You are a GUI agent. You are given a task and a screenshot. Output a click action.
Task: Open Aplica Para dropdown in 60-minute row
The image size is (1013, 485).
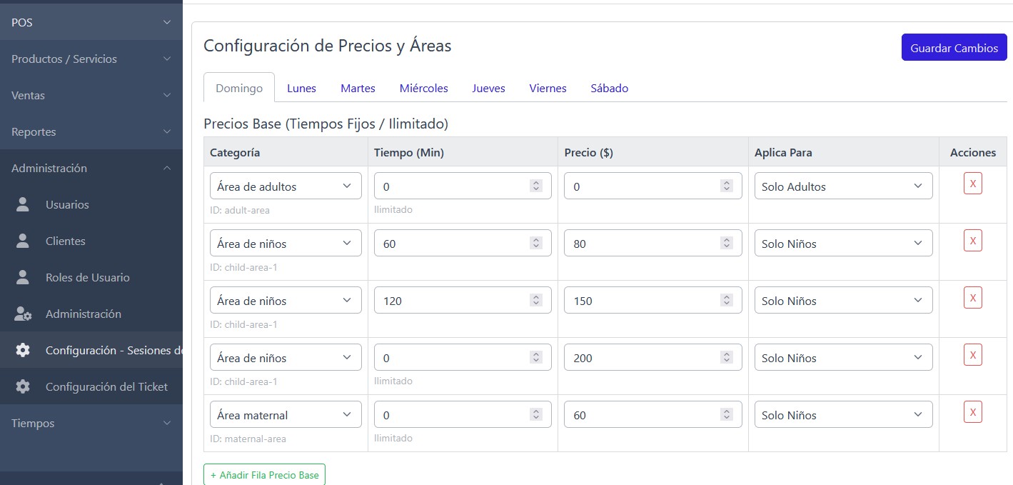(x=843, y=243)
